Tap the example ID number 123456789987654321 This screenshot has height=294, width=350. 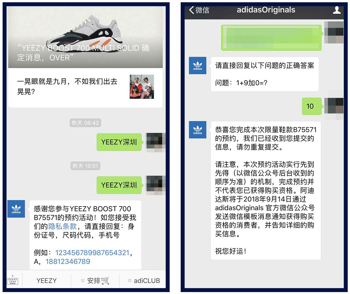coord(92,253)
